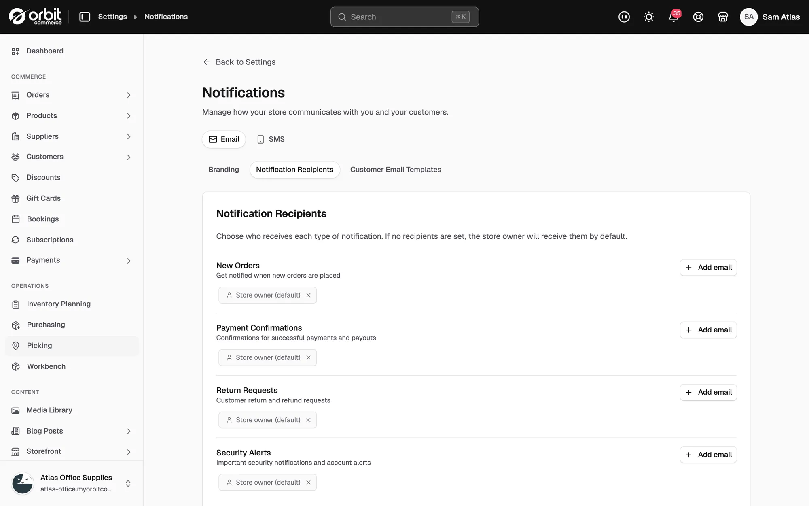Expand the Products chevron

click(129, 116)
